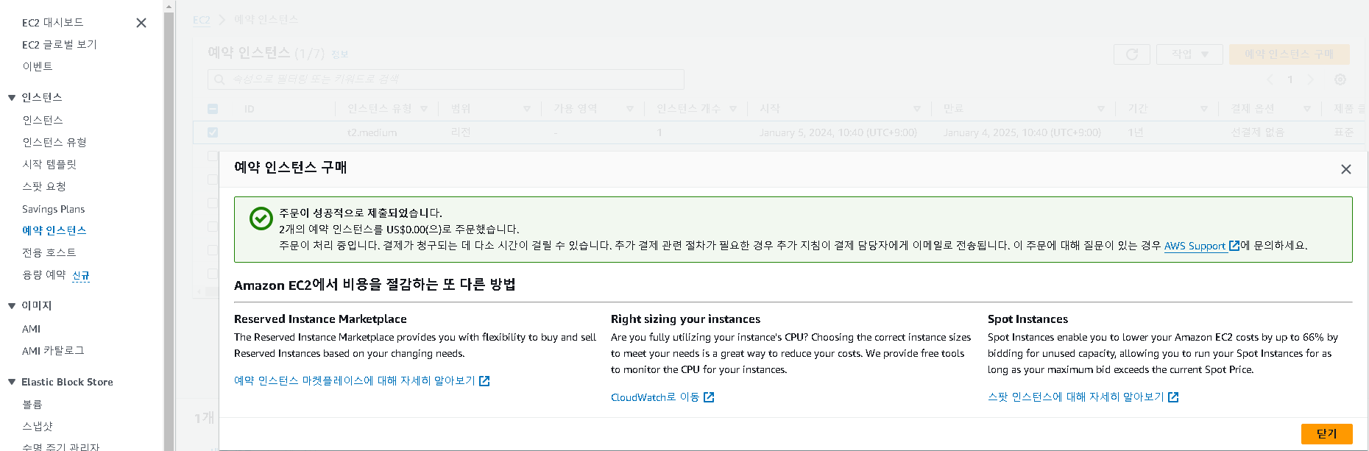This screenshot has width=1369, height=451.
Task: Open 스팟 요청 in sidebar
Action: [44, 186]
